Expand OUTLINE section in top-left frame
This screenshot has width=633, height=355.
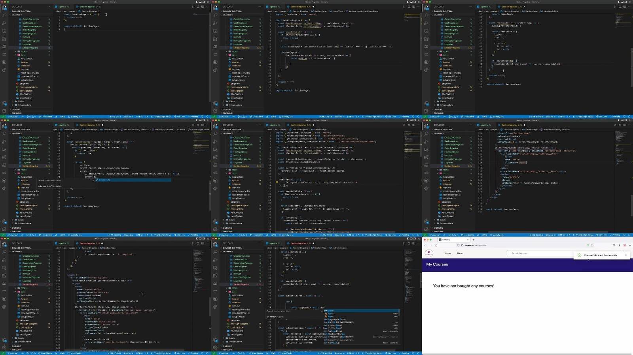point(30,109)
